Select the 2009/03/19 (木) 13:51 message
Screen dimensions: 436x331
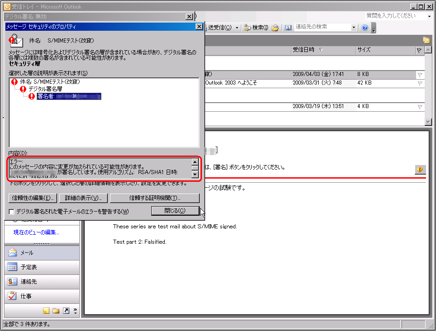[x=314, y=106]
